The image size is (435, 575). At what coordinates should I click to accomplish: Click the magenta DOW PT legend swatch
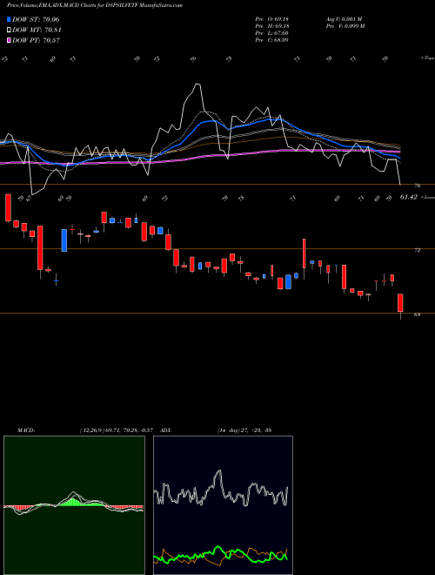(x=10, y=40)
